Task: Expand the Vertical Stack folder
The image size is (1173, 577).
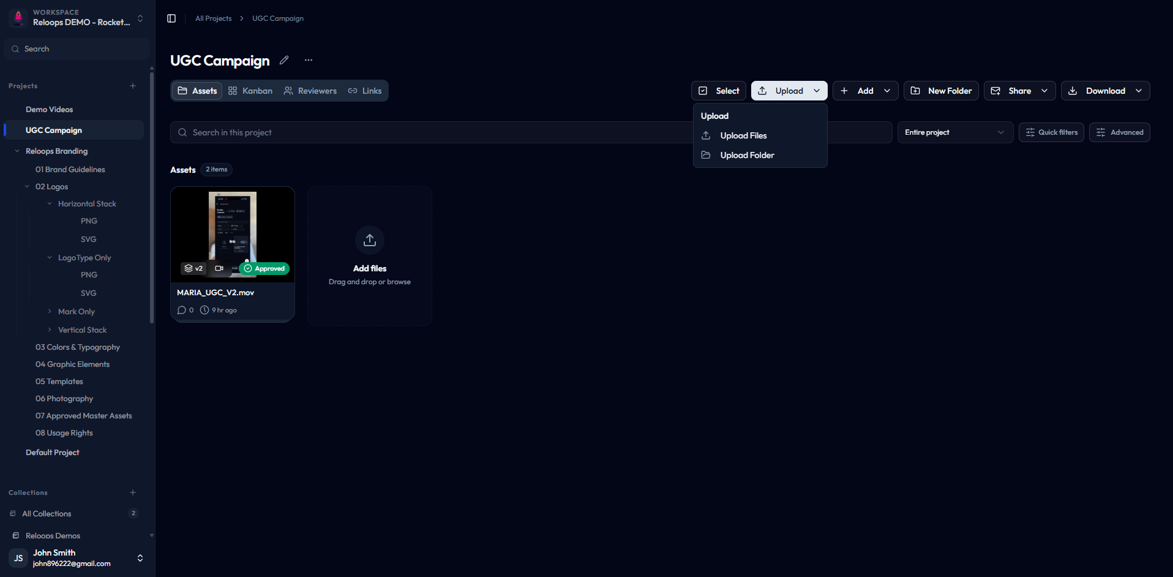Action: (50, 330)
